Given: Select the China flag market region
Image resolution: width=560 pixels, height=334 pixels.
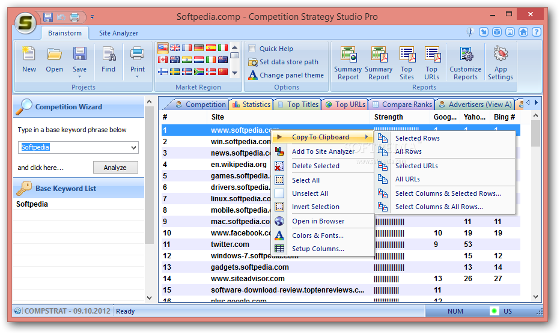Looking at the screenshot, I should (x=223, y=72).
